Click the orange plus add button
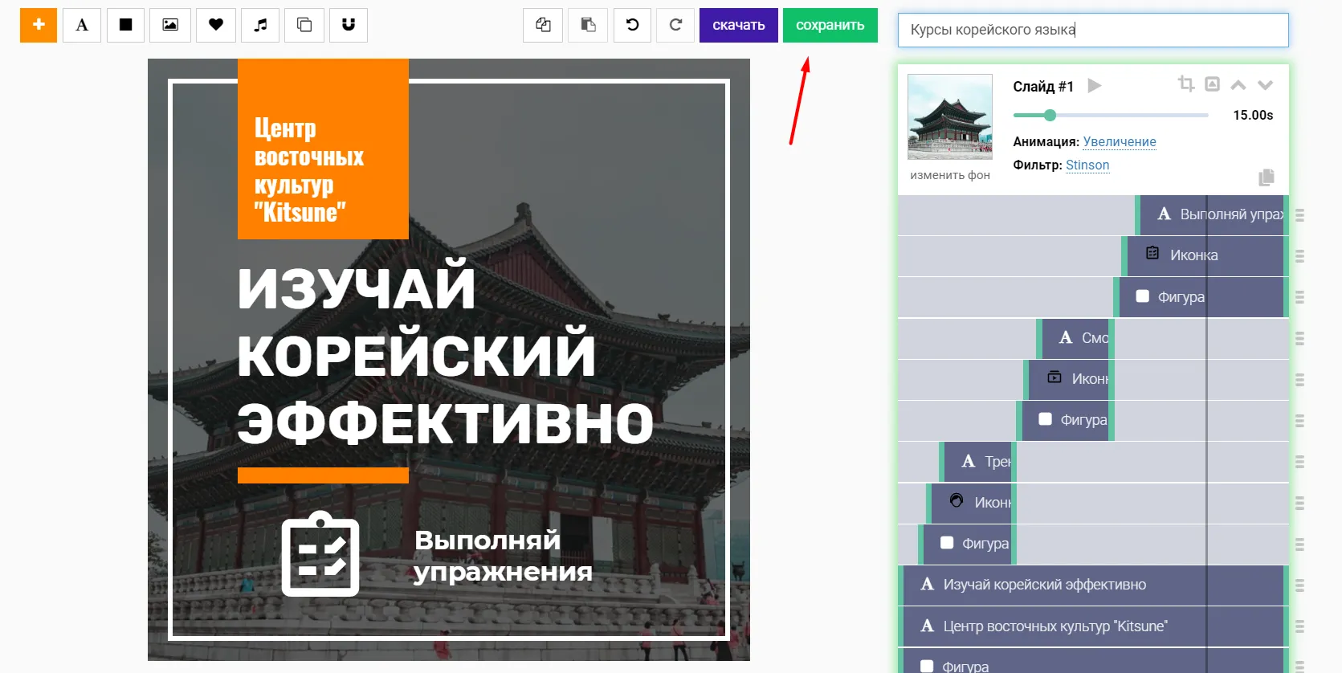 point(38,25)
